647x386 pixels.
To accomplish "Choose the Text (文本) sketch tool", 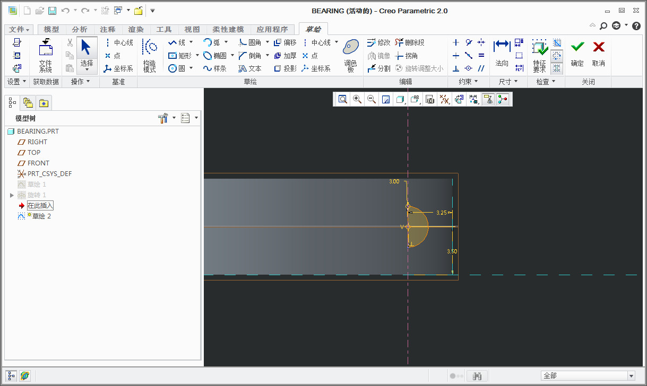I will pyautogui.click(x=249, y=68).
